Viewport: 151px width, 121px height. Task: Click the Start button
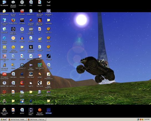click(3, 119)
